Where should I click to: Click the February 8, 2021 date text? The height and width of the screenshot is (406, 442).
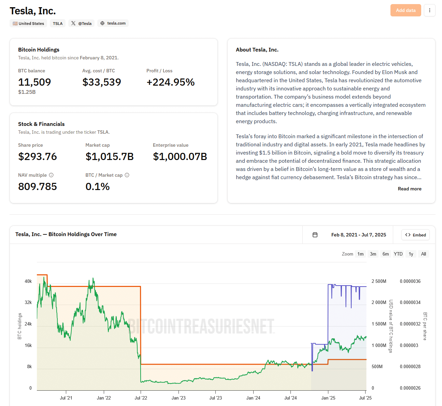(x=99, y=58)
